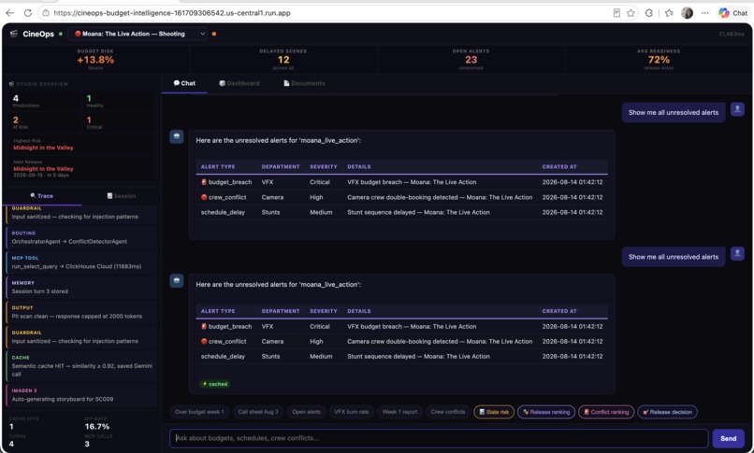Screen dimensions: 754x453
Task: Click 'Week 1 report' suggestion chip
Action: point(399,412)
